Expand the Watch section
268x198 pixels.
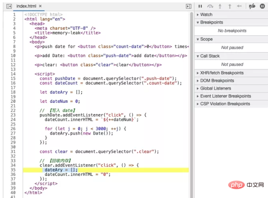pos(231,14)
